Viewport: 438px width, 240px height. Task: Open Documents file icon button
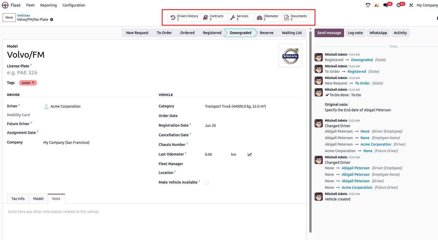click(x=286, y=18)
